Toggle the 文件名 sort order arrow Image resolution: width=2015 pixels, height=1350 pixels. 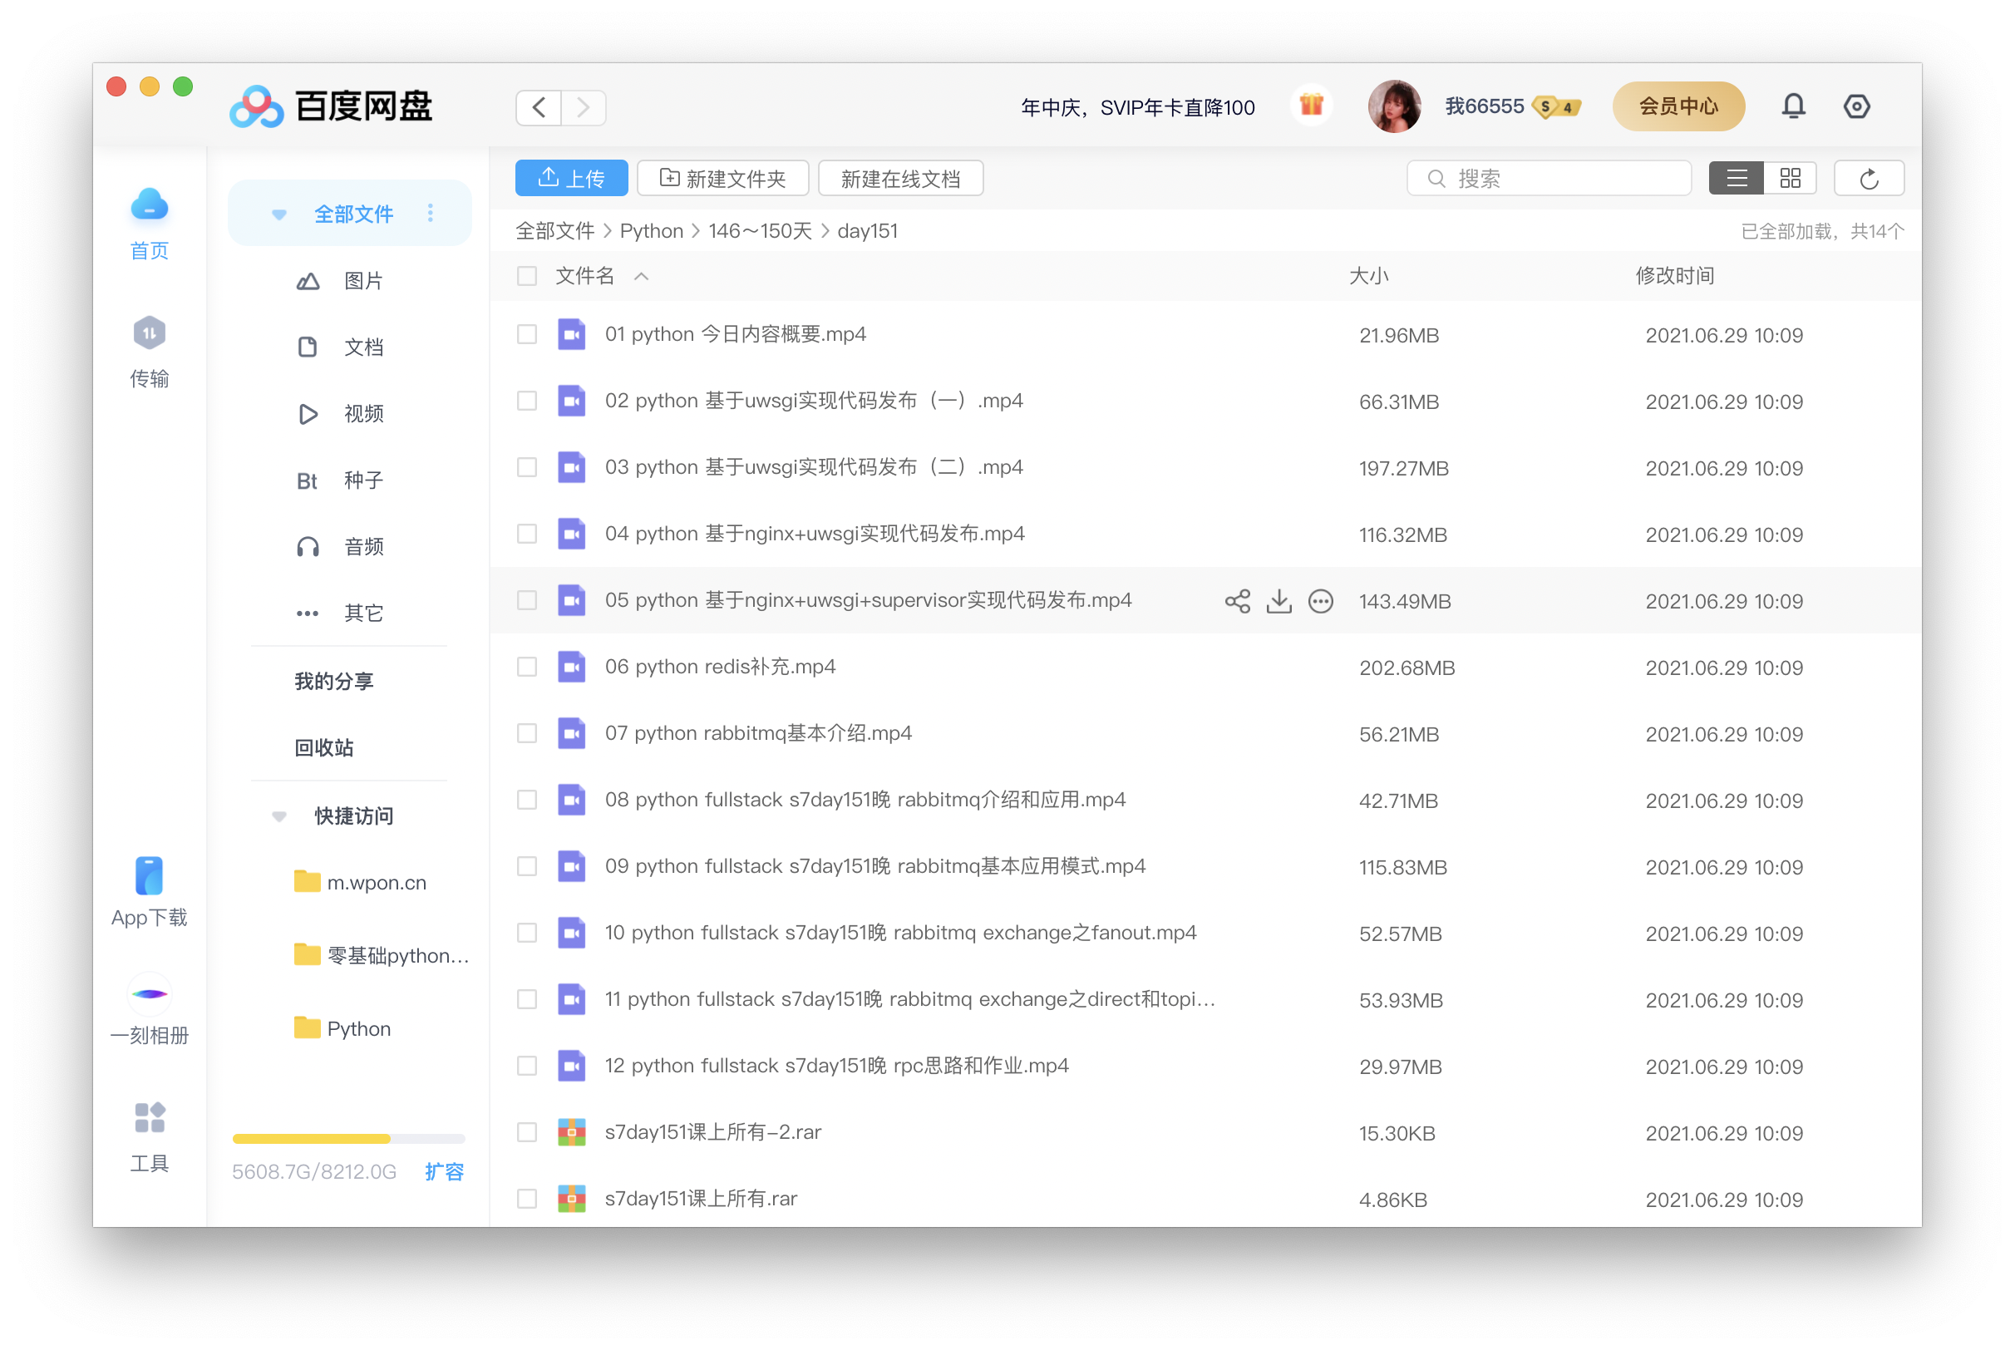tap(641, 276)
